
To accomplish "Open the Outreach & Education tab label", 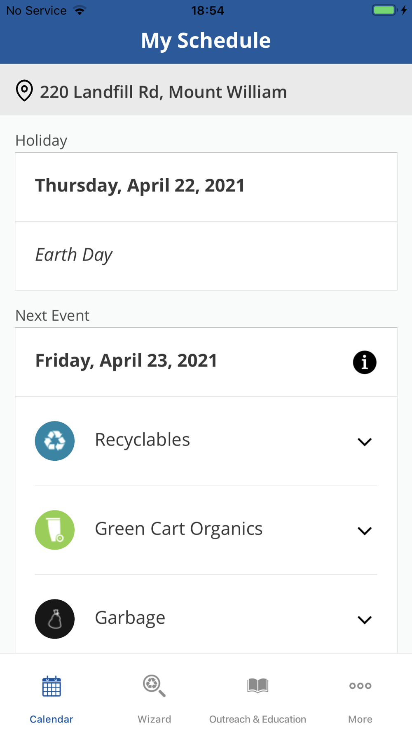I will 257,719.
